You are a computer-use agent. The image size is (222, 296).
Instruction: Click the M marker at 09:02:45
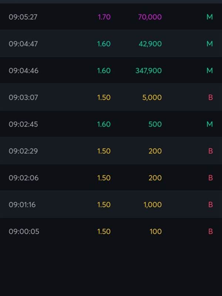(x=210, y=124)
